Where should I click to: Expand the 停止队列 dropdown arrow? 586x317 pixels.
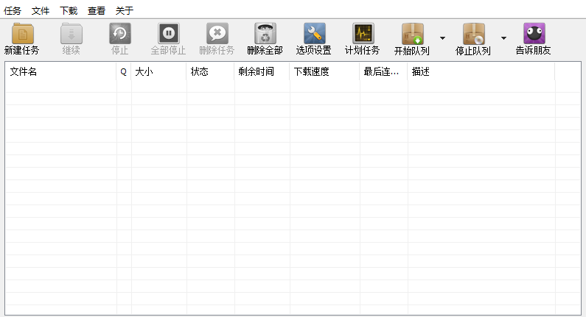pyautogui.click(x=503, y=38)
